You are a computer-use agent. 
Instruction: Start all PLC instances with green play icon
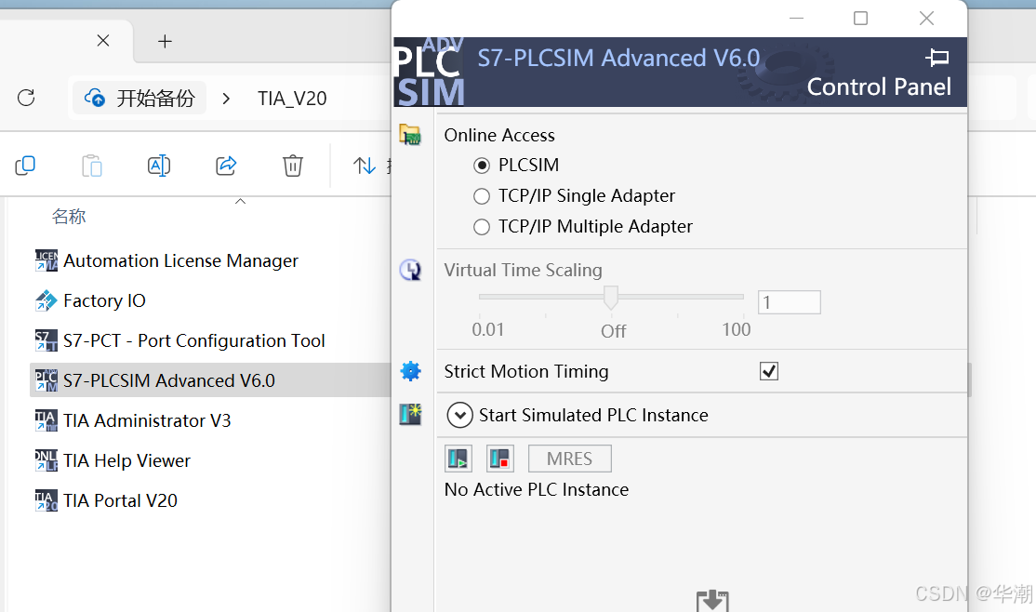[x=458, y=458]
